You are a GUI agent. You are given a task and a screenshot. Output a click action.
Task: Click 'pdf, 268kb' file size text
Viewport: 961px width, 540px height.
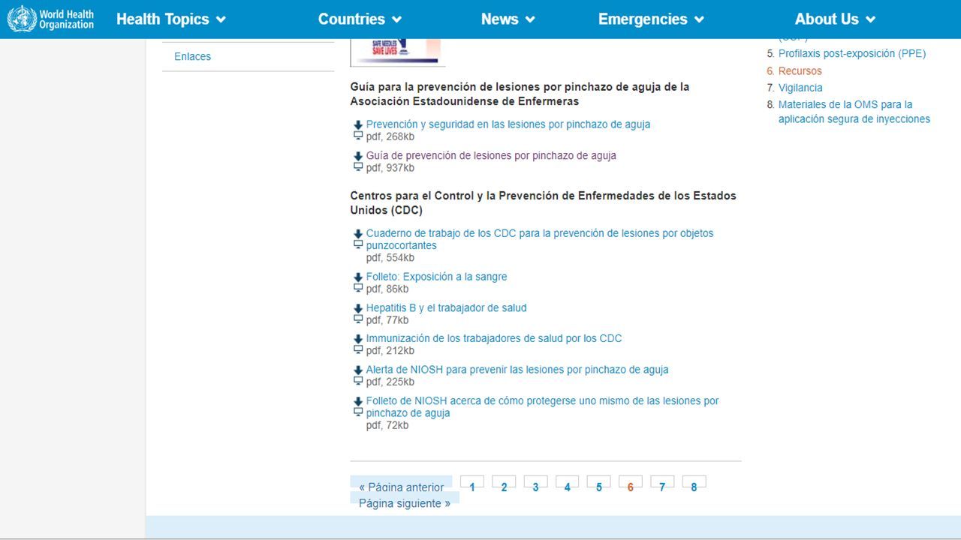point(390,136)
